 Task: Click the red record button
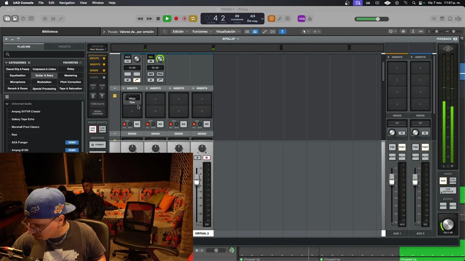pos(176,18)
